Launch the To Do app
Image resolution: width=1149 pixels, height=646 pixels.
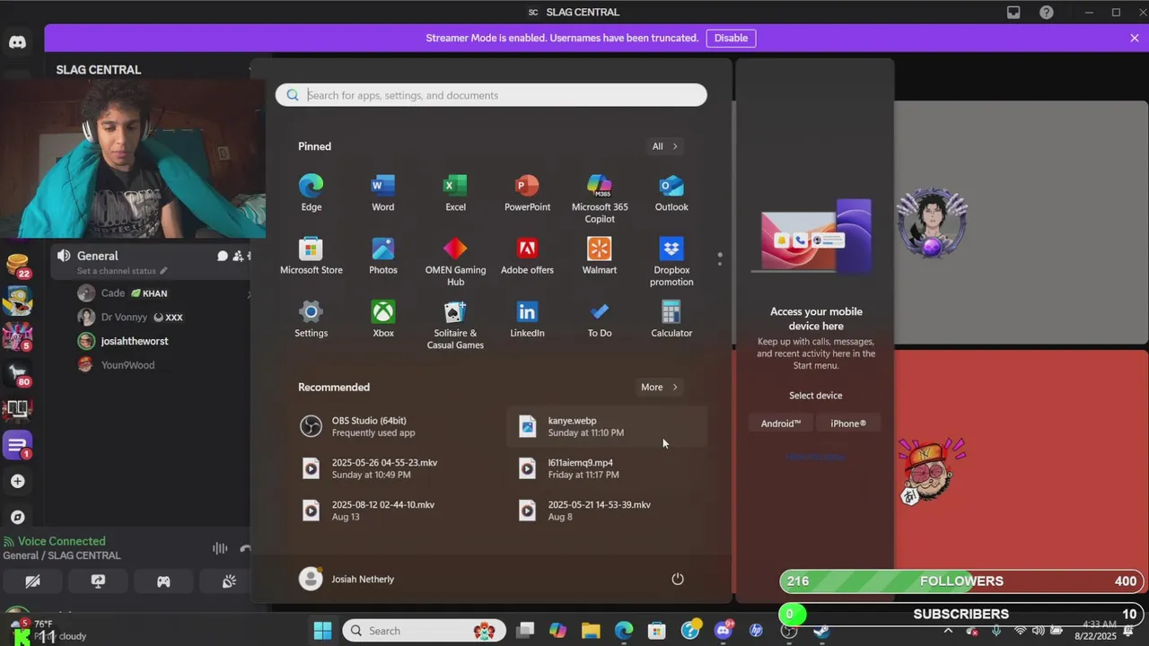coord(600,319)
